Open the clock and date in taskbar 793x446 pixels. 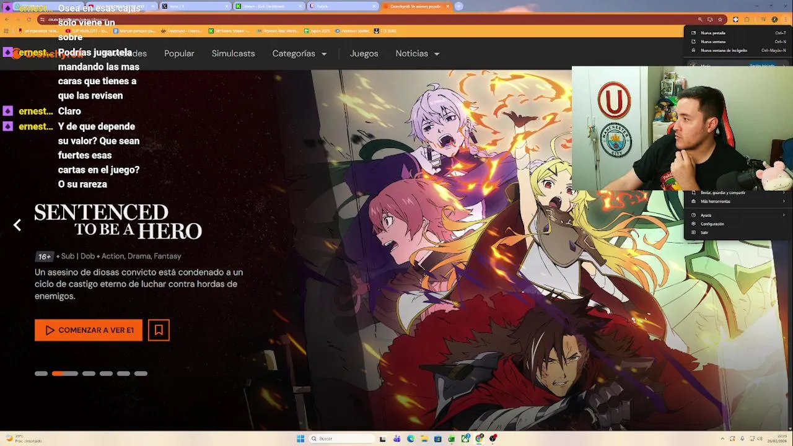click(778, 439)
